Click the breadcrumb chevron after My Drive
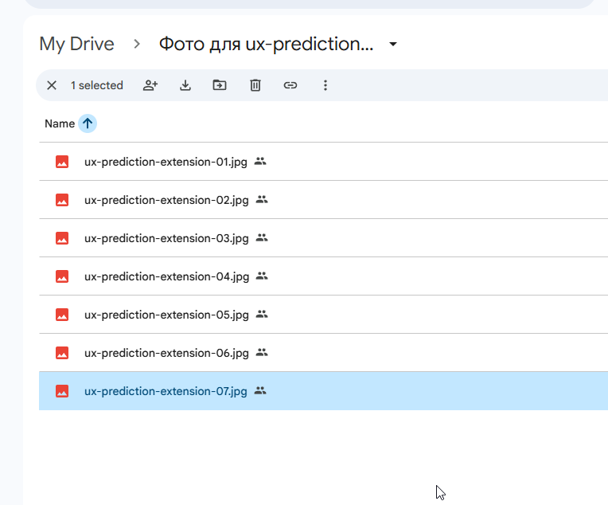Screen dimensions: 608x505 pyautogui.click(x=137, y=44)
